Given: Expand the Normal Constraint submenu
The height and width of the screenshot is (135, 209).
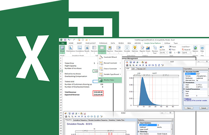Looking at the screenshot, I should coord(110,63).
